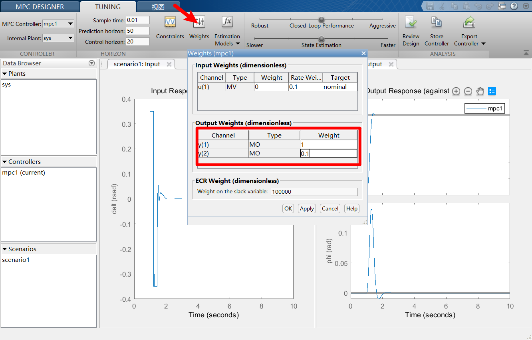The height and width of the screenshot is (340, 532).
Task: Click the cut scissors icon
Action: pos(442,6)
